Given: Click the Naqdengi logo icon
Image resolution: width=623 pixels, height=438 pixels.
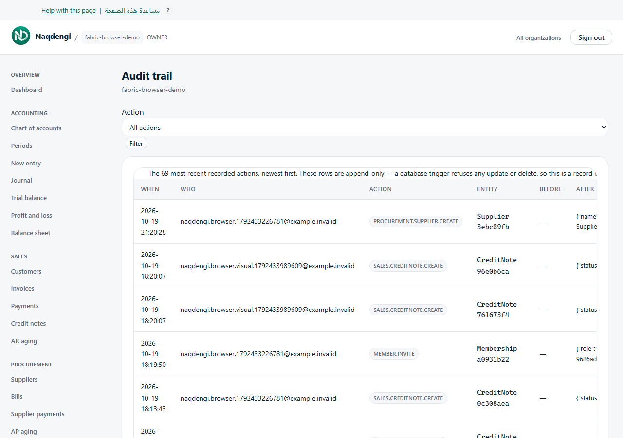Looking at the screenshot, I should [x=21, y=36].
